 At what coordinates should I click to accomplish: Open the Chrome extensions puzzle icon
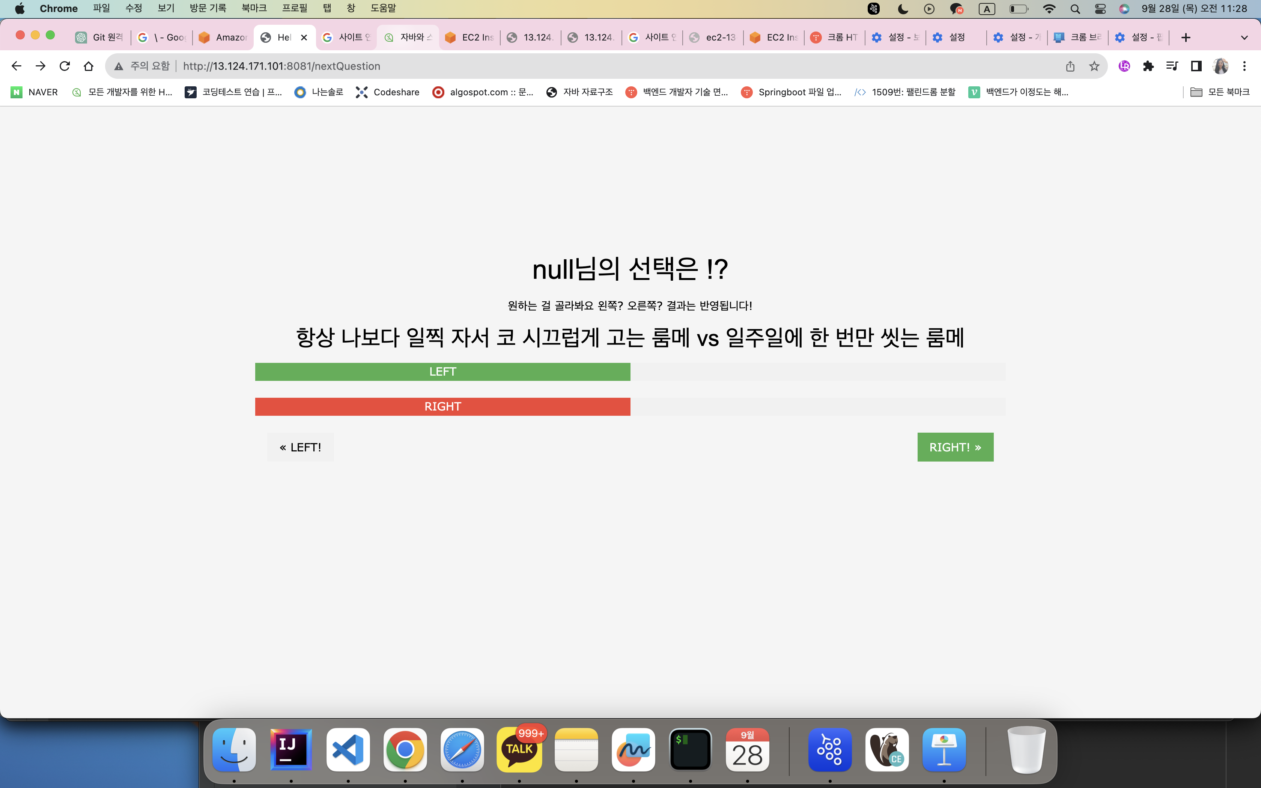tap(1149, 66)
